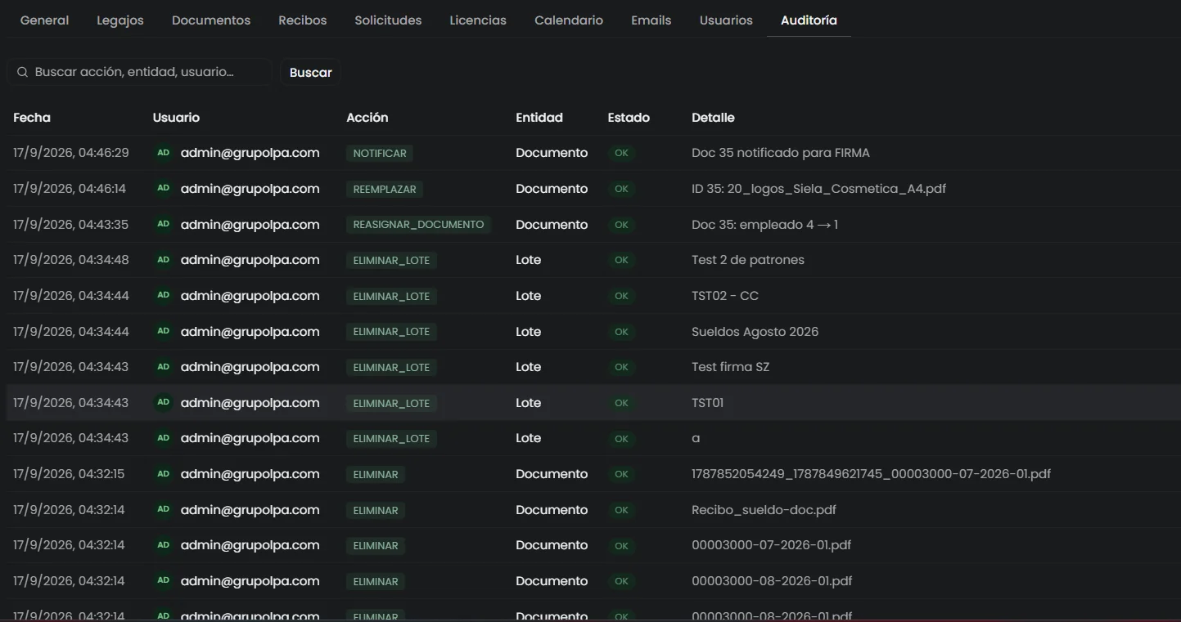
Task: Select detail 'Doc 35 notificado para FIRMA'
Action: pos(781,153)
